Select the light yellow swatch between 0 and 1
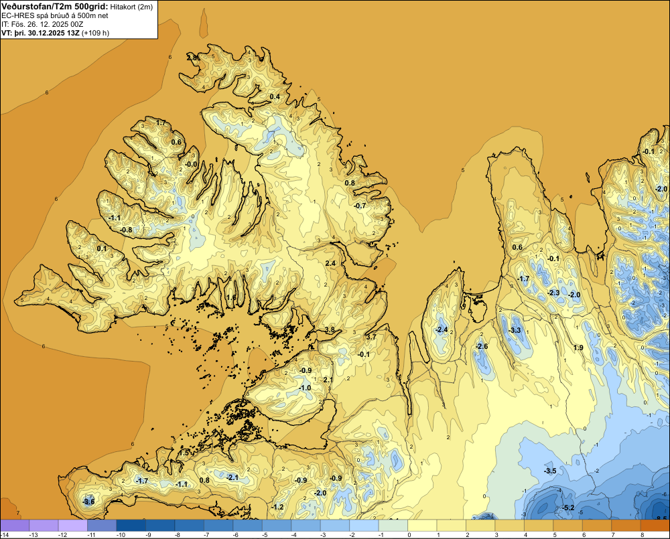The width and height of the screenshot is (670, 539). tap(422, 526)
